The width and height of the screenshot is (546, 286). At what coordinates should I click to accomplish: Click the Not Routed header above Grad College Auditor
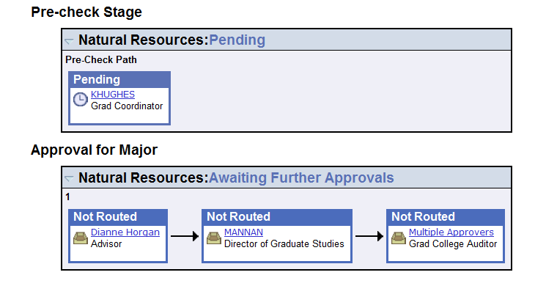(x=446, y=216)
